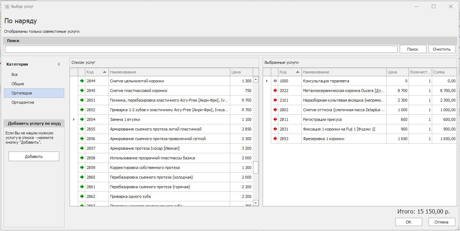This screenshot has width=460, height=231.
Task: Click red remove arrow for code 2811
Action: [x=275, y=119]
